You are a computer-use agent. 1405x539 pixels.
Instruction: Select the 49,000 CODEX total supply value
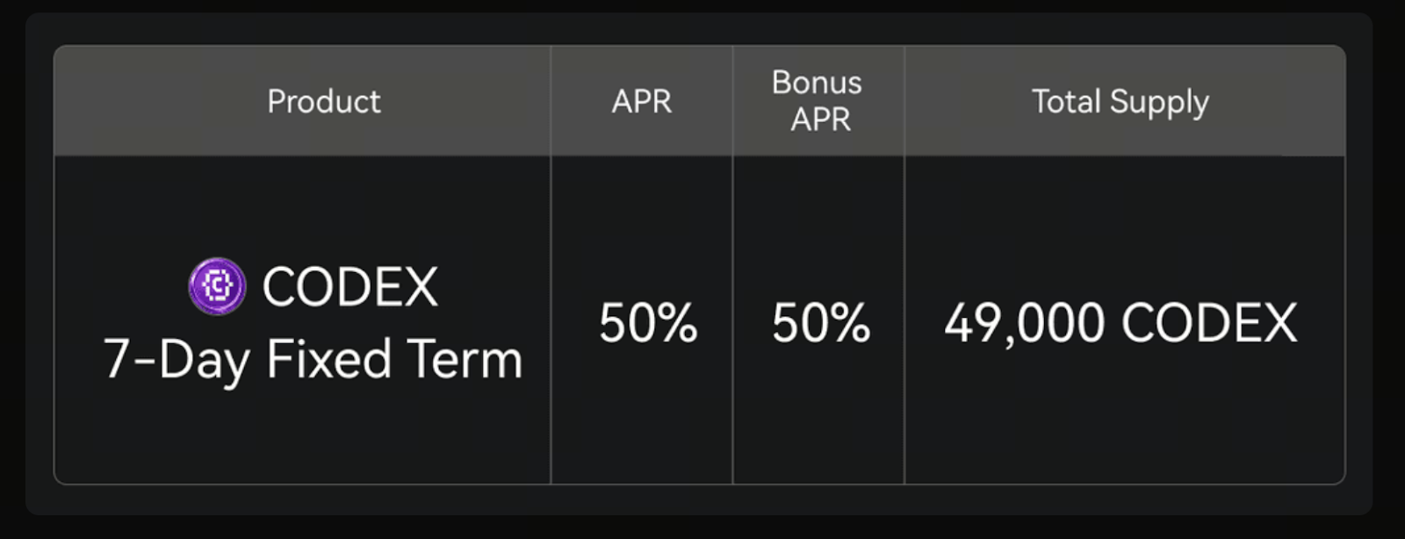(1120, 323)
